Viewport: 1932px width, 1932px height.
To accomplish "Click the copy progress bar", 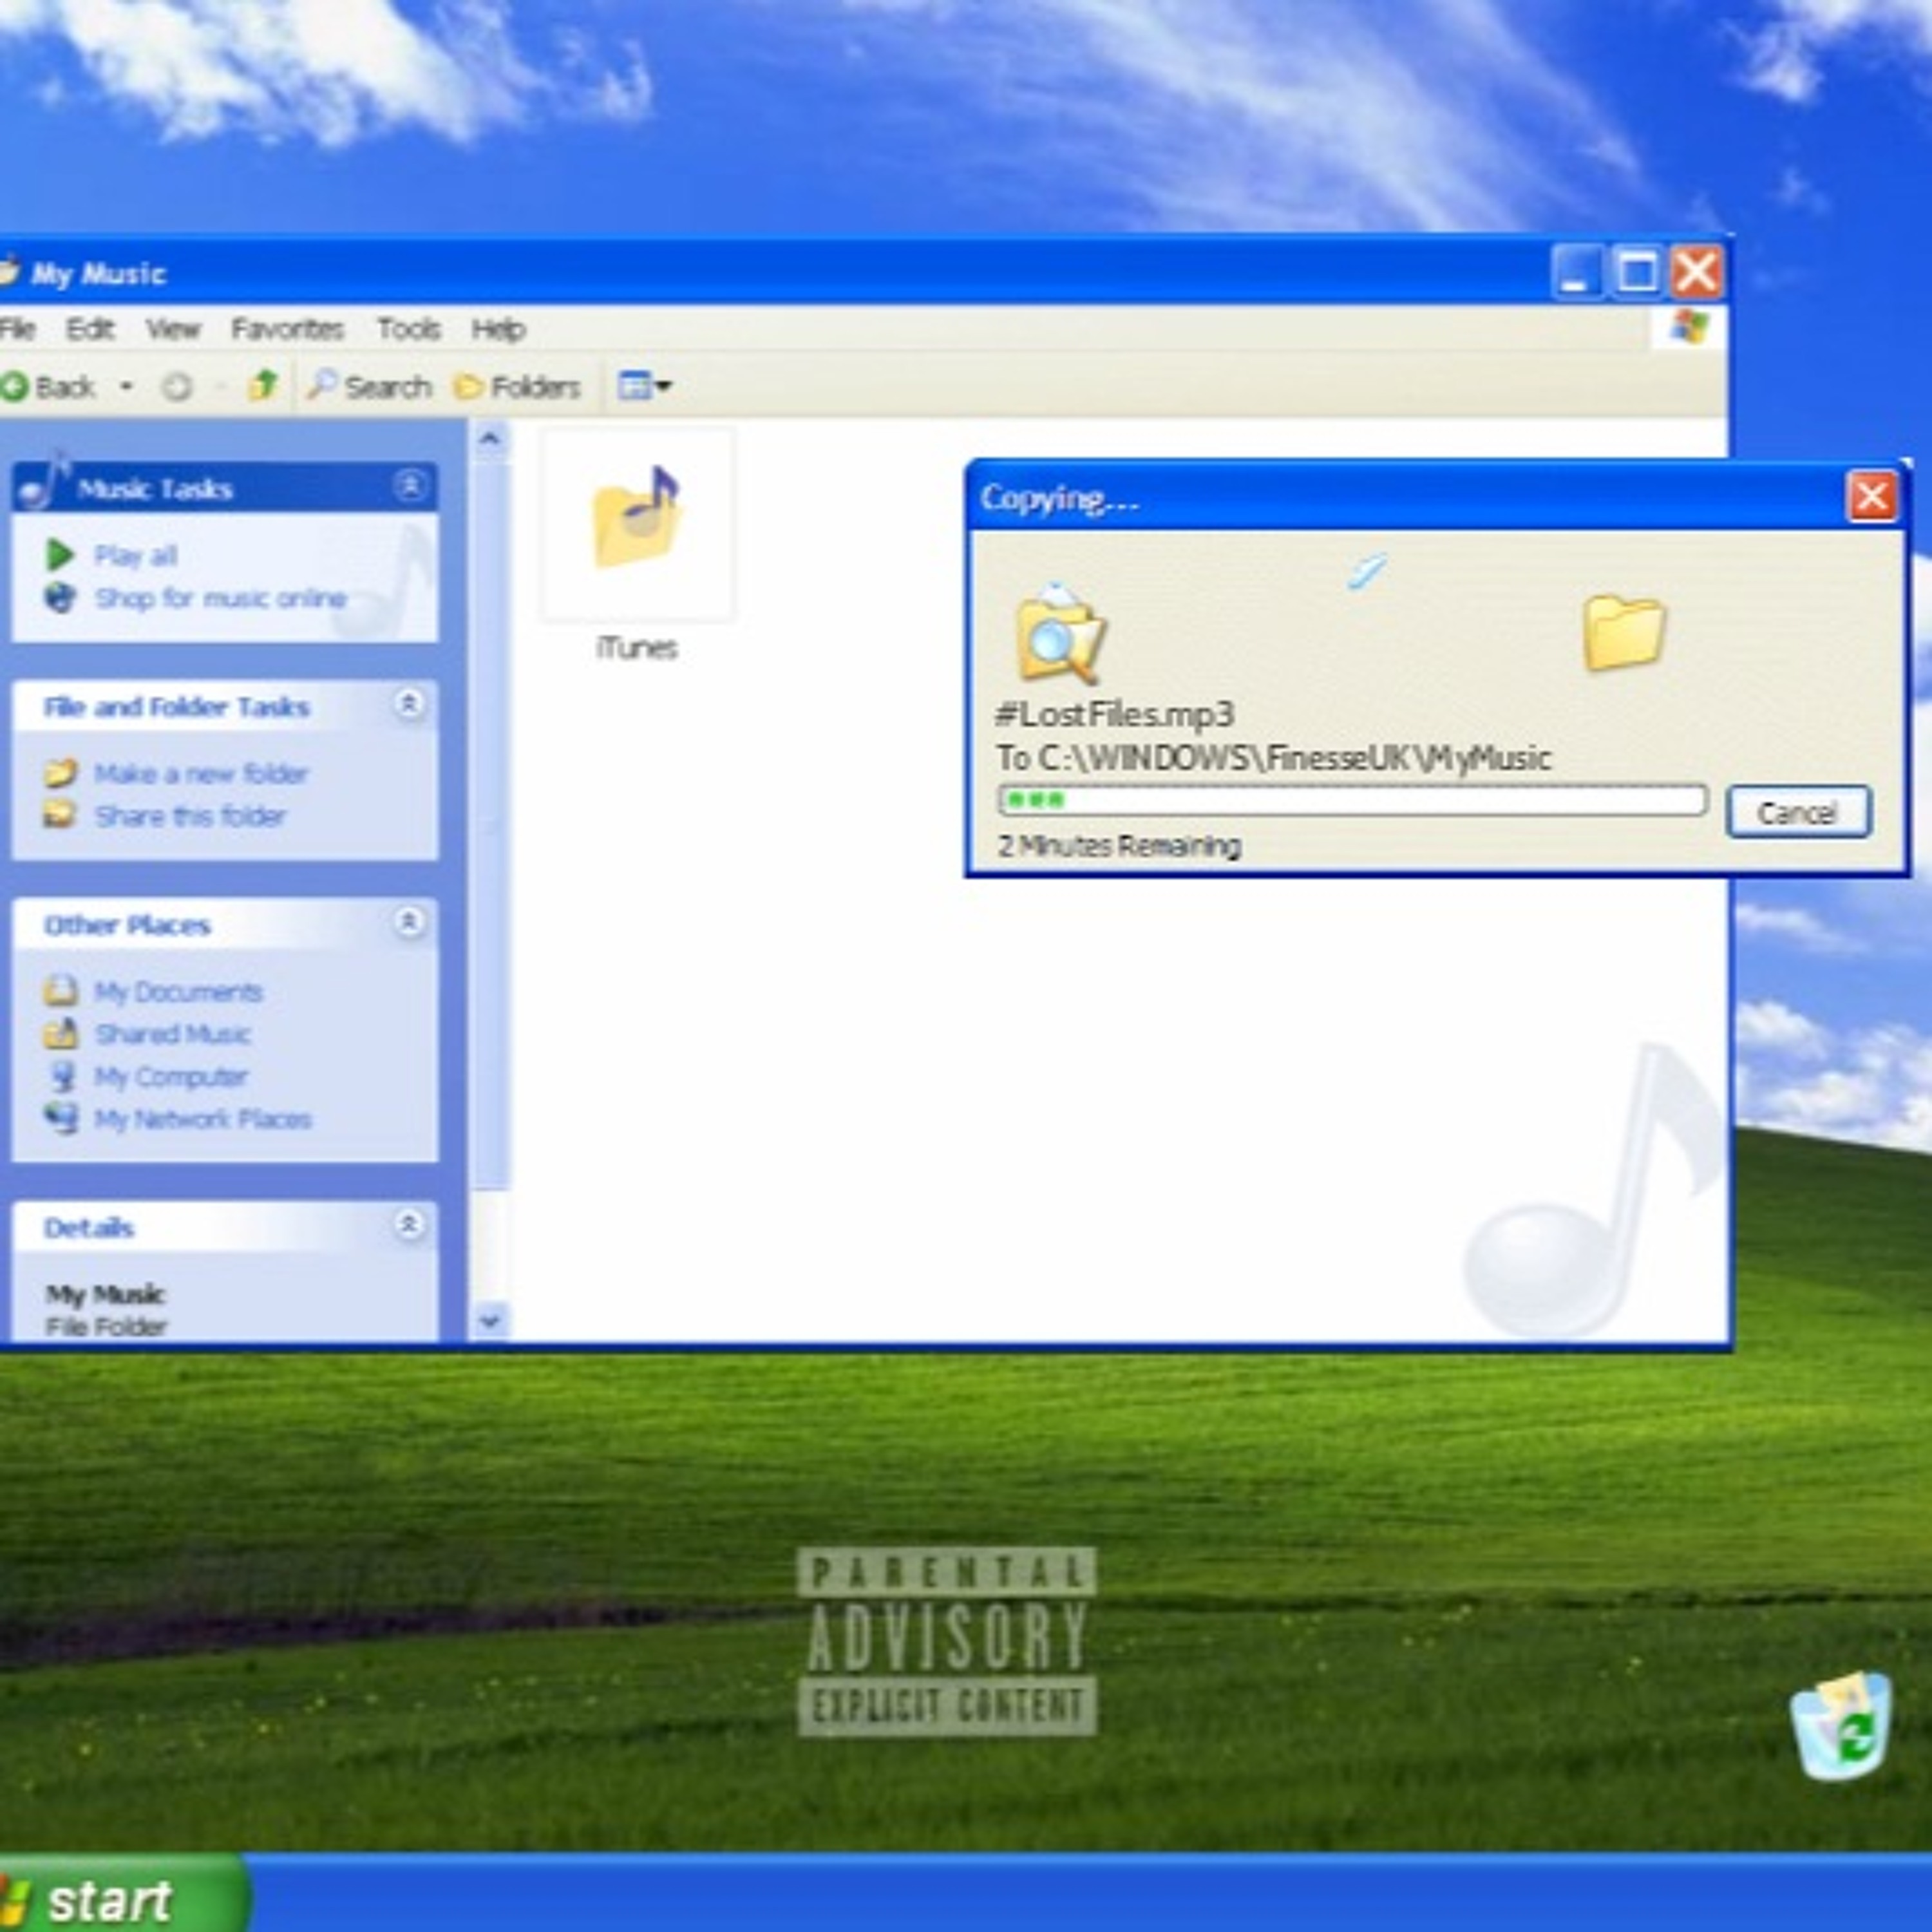I will coord(1352,800).
